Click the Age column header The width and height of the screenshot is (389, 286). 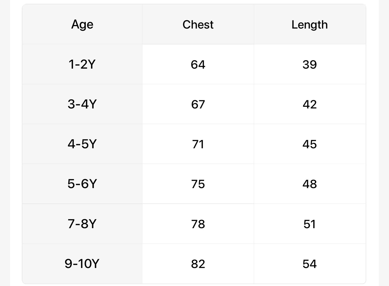(82, 24)
